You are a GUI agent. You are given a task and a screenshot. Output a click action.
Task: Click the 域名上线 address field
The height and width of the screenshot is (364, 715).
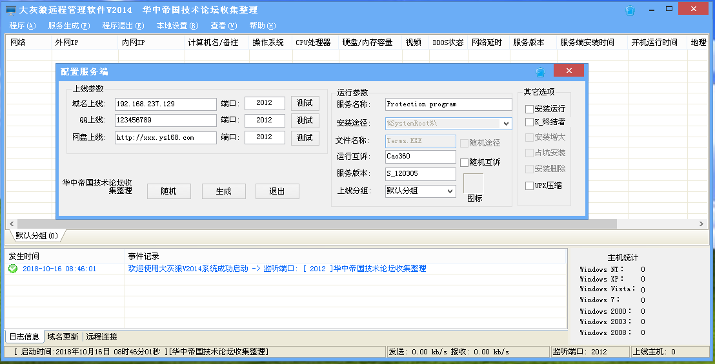click(166, 104)
